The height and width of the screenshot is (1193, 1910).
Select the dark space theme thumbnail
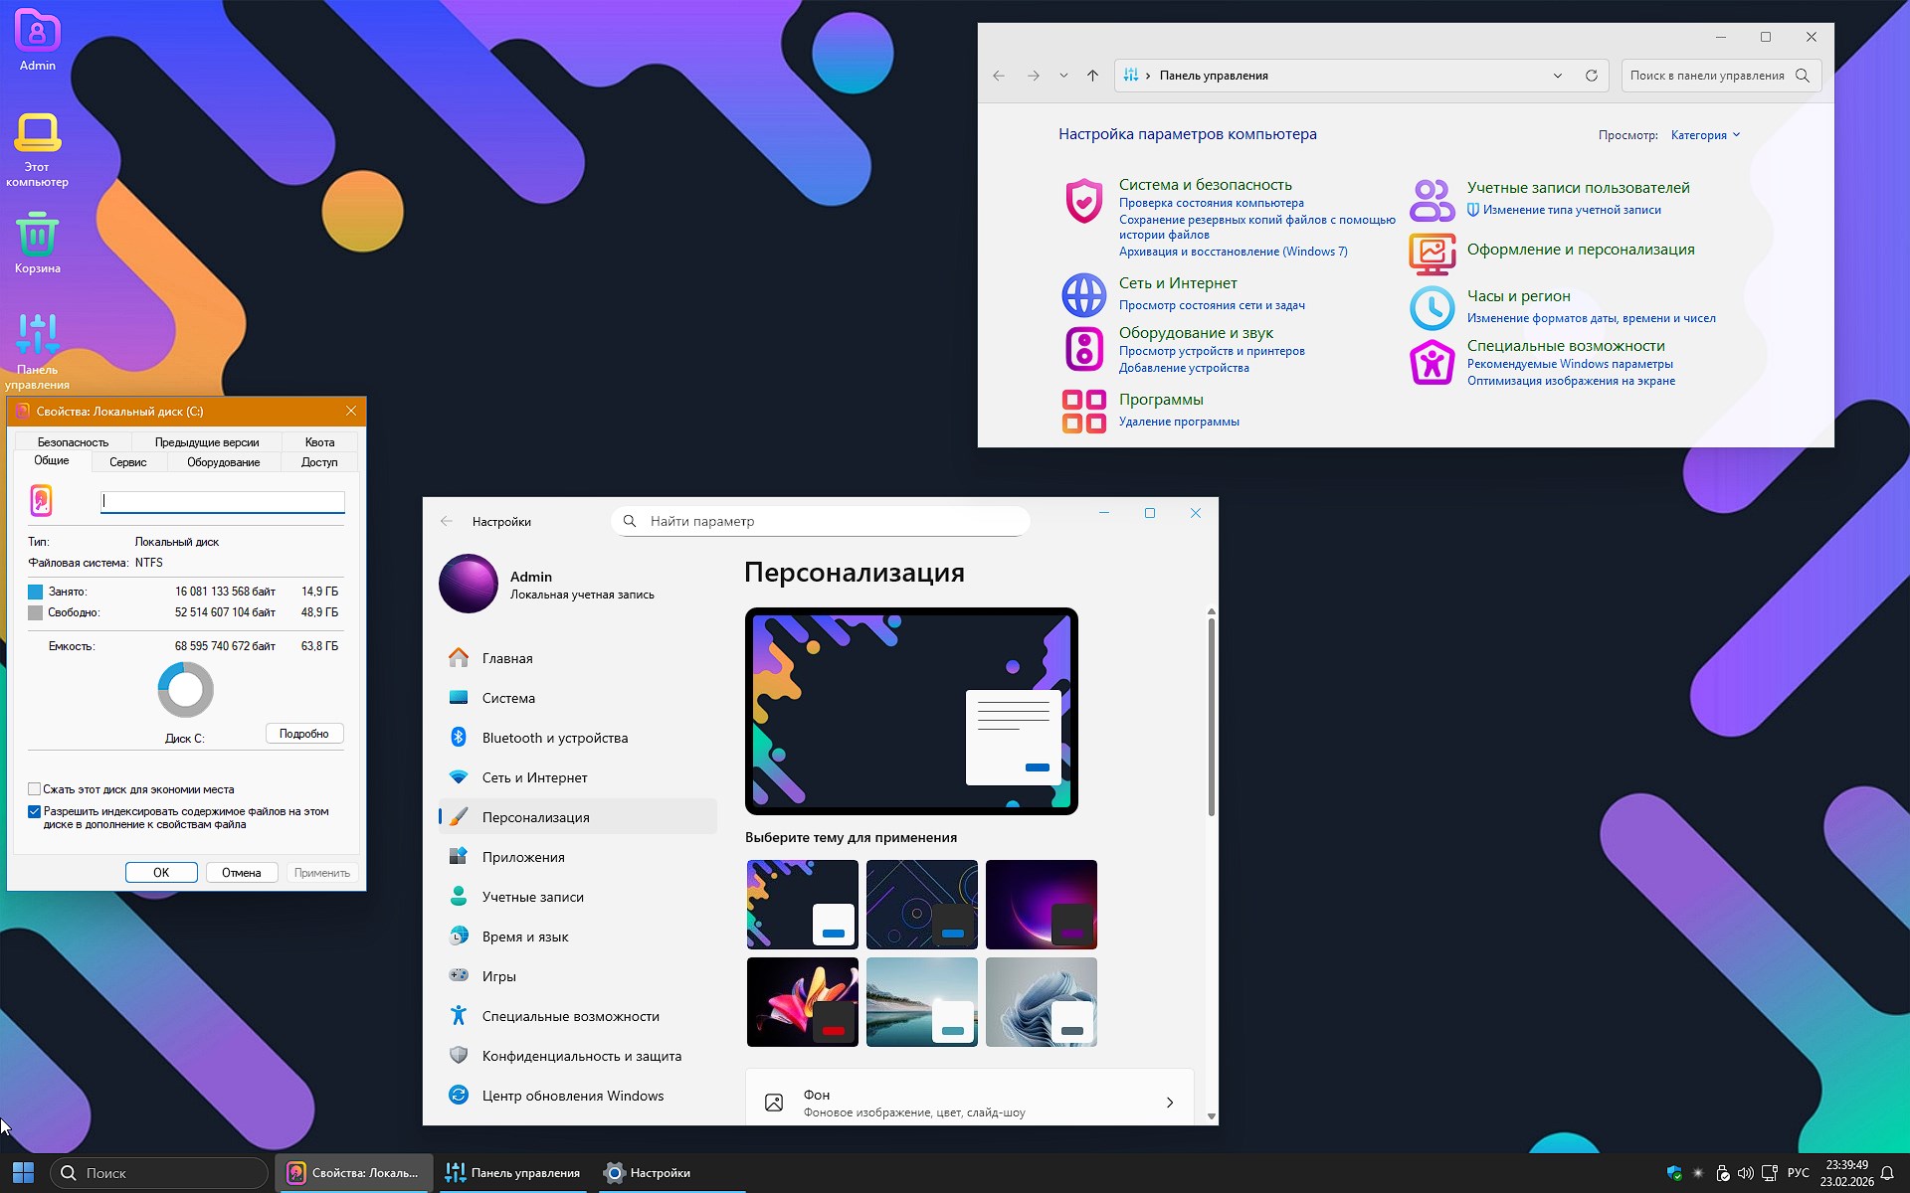pos(1041,904)
